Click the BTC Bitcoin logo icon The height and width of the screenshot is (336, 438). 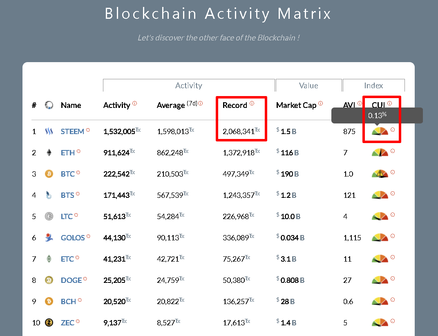coord(49,174)
